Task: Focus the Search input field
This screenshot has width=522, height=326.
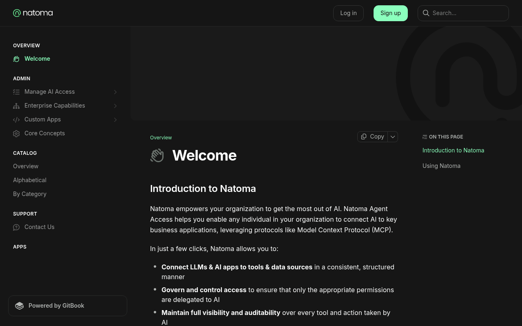Action: tap(463, 13)
